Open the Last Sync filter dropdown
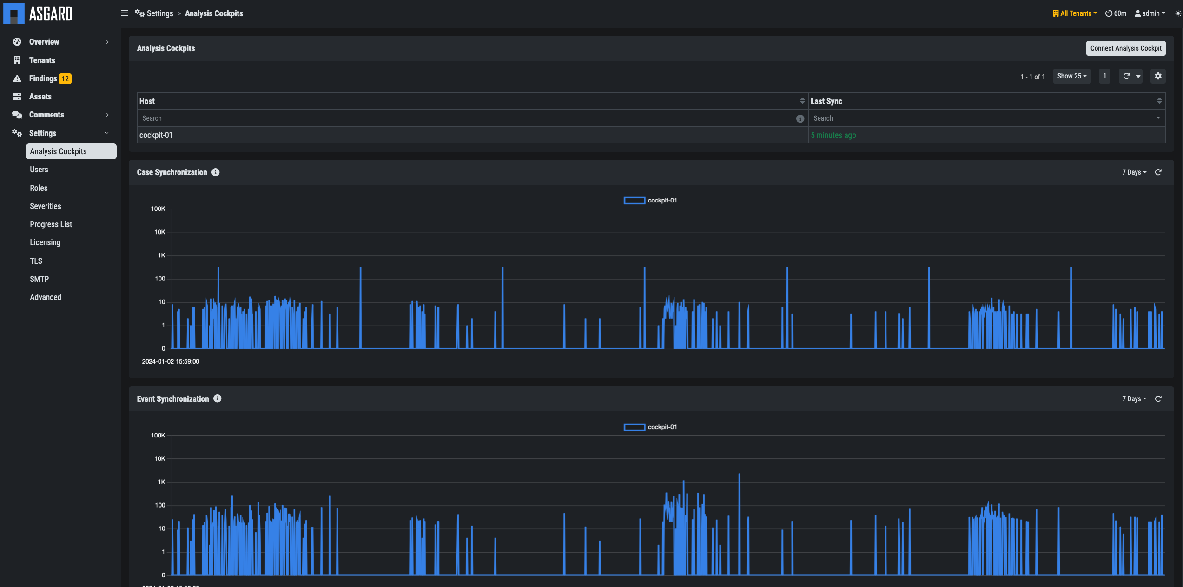This screenshot has height=587, width=1183. click(x=1158, y=118)
